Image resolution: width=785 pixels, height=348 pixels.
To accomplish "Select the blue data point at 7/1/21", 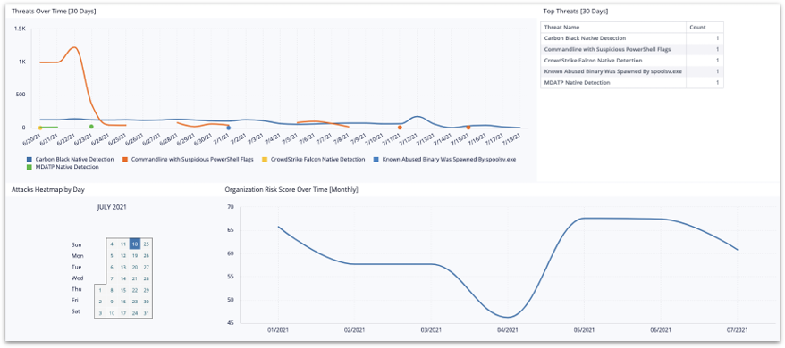I will pyautogui.click(x=228, y=128).
